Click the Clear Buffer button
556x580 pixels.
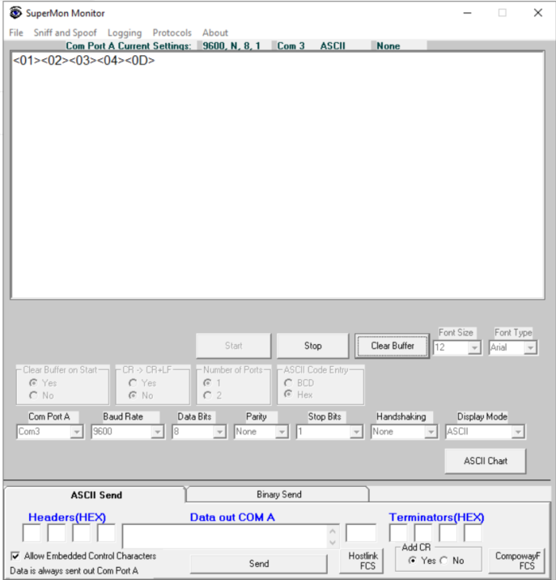tap(393, 345)
